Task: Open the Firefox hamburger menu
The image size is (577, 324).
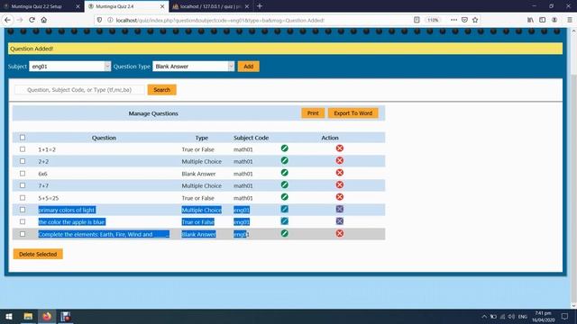Action: tap(570, 20)
